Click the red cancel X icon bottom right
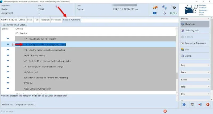The height and width of the screenshot is (114, 213). pos(208,104)
